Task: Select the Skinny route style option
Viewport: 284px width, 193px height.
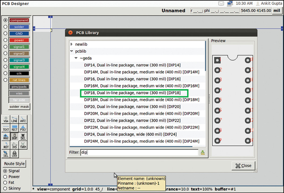Action: point(5,189)
